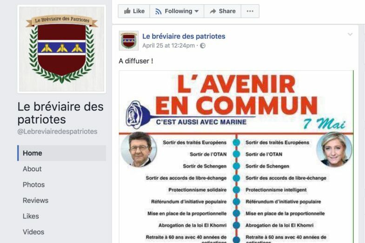Image resolution: width=365 pixels, height=243 pixels.
Task: Click the public globe privacy icon
Action: [203, 46]
